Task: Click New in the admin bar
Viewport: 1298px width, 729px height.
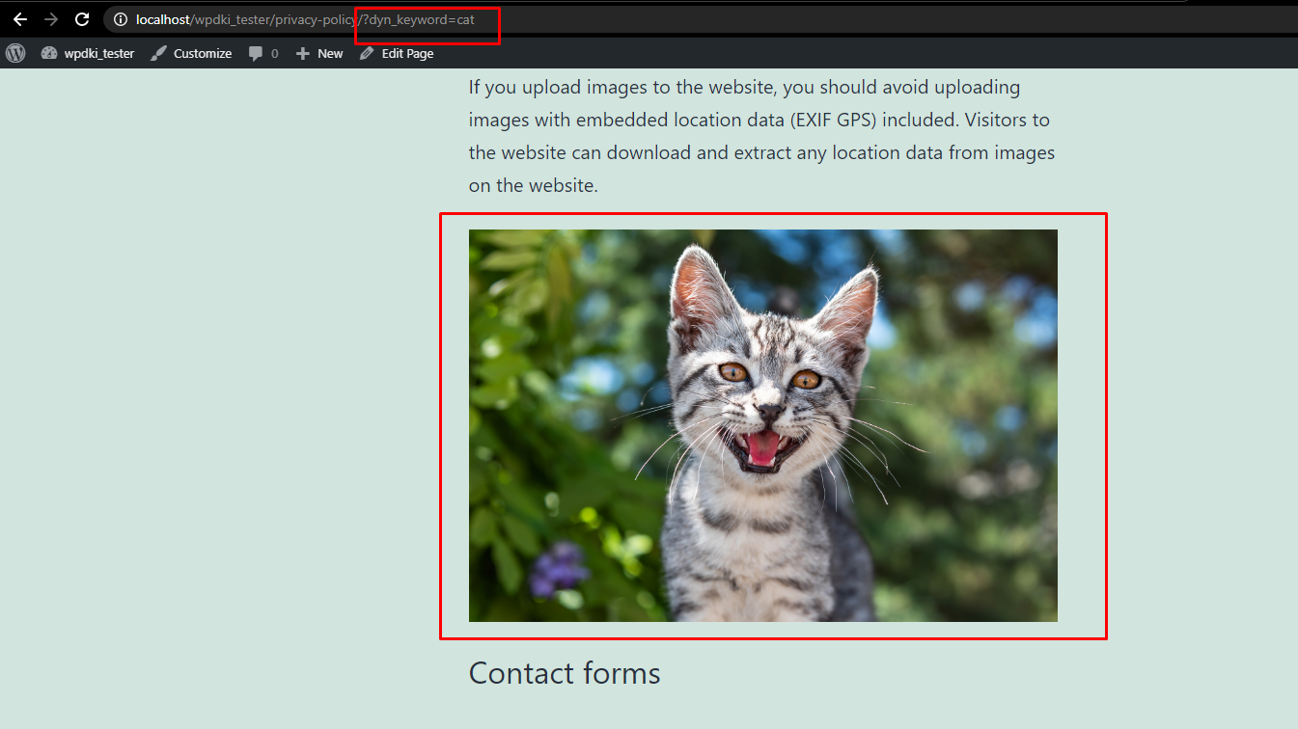Action: pyautogui.click(x=330, y=54)
